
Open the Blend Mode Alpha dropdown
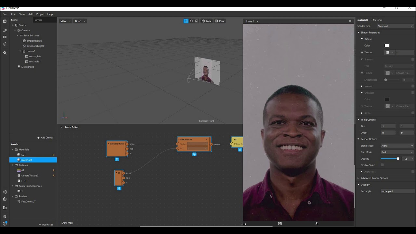pyautogui.click(x=397, y=146)
